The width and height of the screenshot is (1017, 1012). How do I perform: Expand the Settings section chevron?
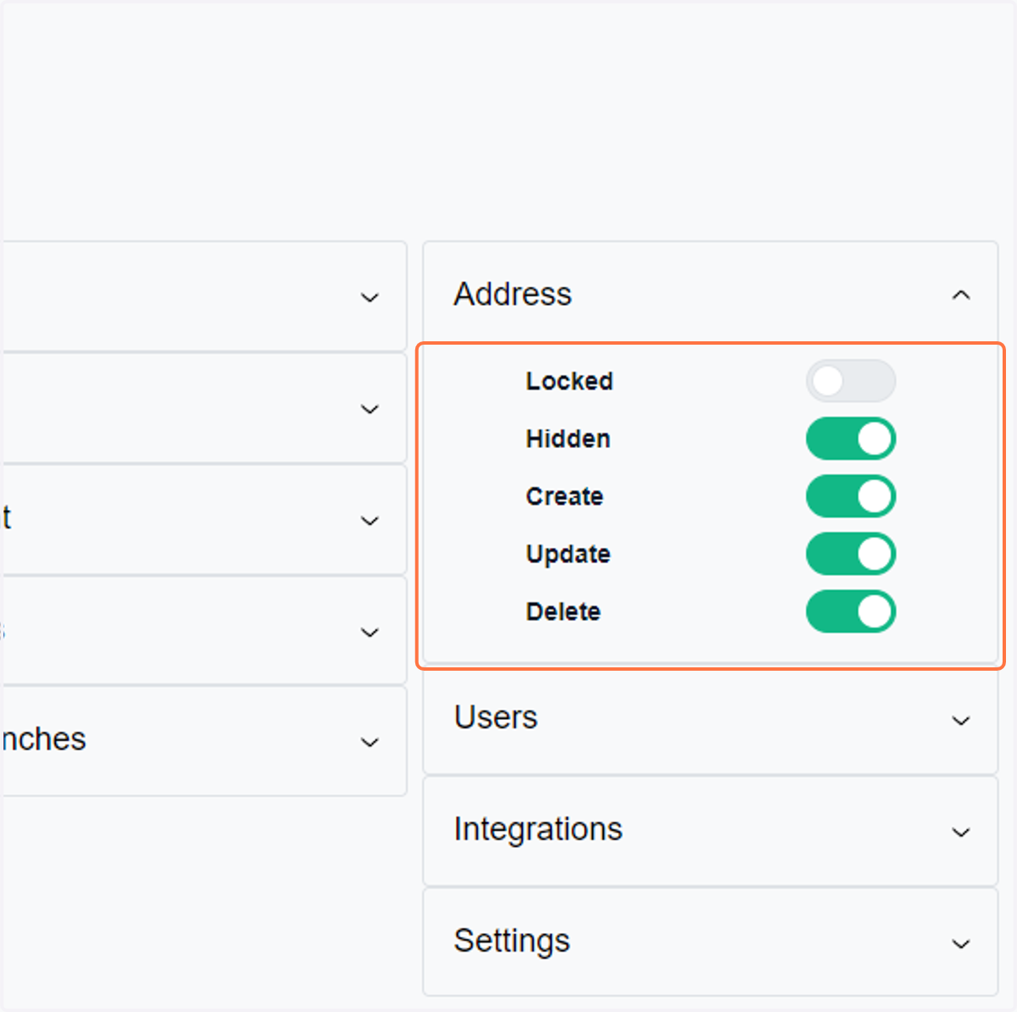(961, 944)
